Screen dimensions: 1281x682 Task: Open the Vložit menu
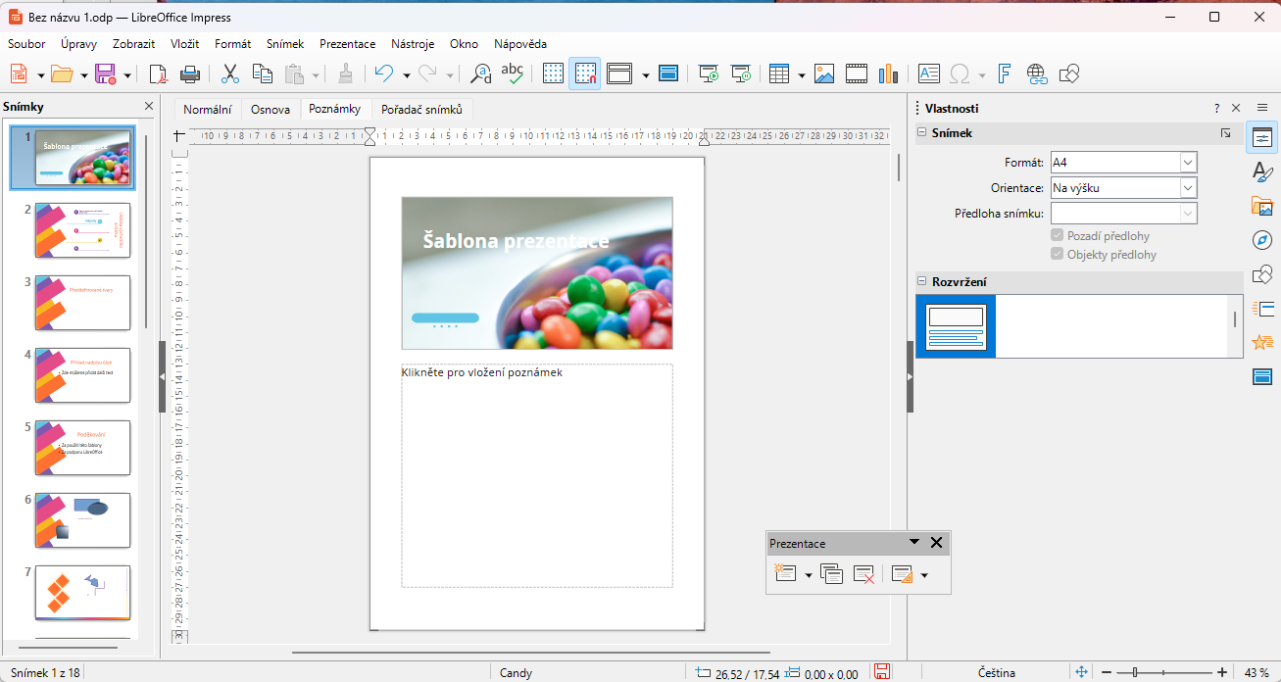184,44
